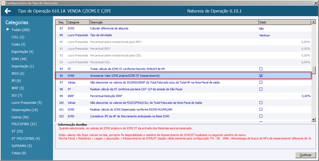Toggle checkbox for Tratar cálculo de ICMS ST Decreto 4540/04
This screenshot has width=319, height=161.
pos(261,69)
